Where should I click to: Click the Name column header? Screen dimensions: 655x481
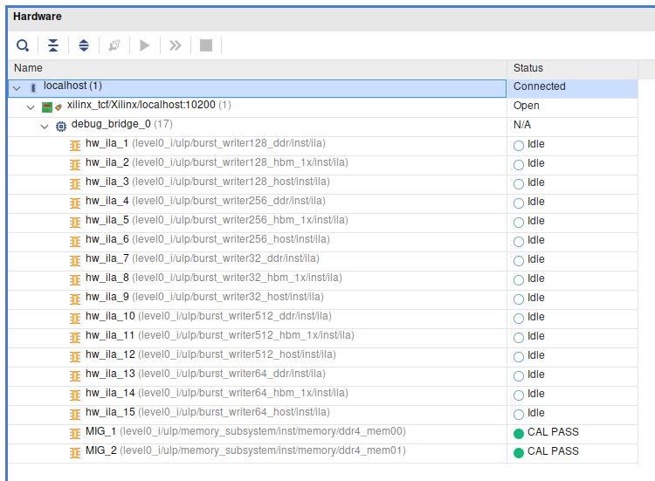pos(258,68)
